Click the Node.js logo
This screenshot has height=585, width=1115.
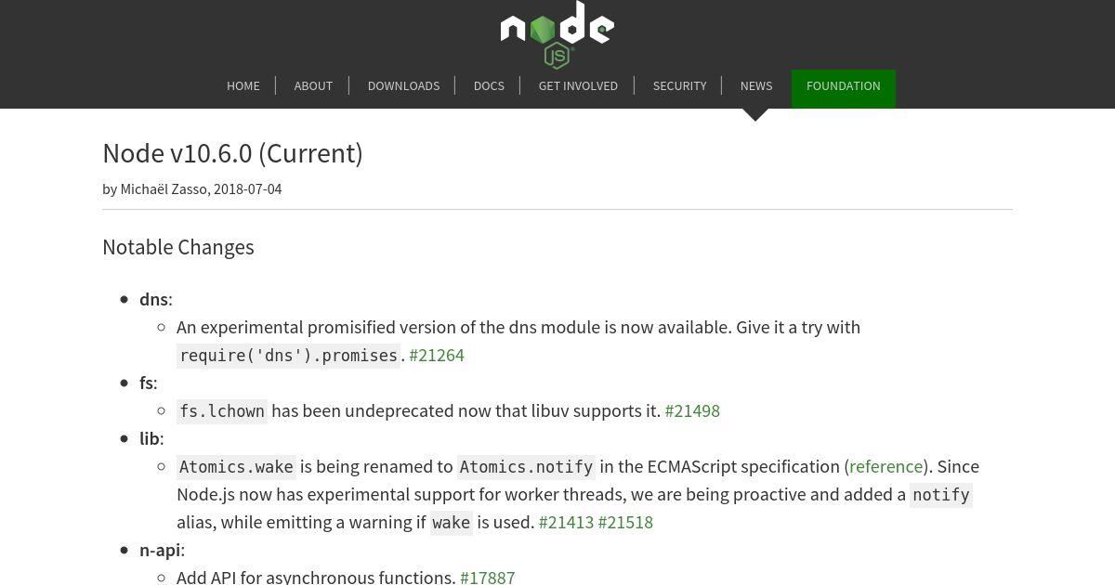coord(557,34)
